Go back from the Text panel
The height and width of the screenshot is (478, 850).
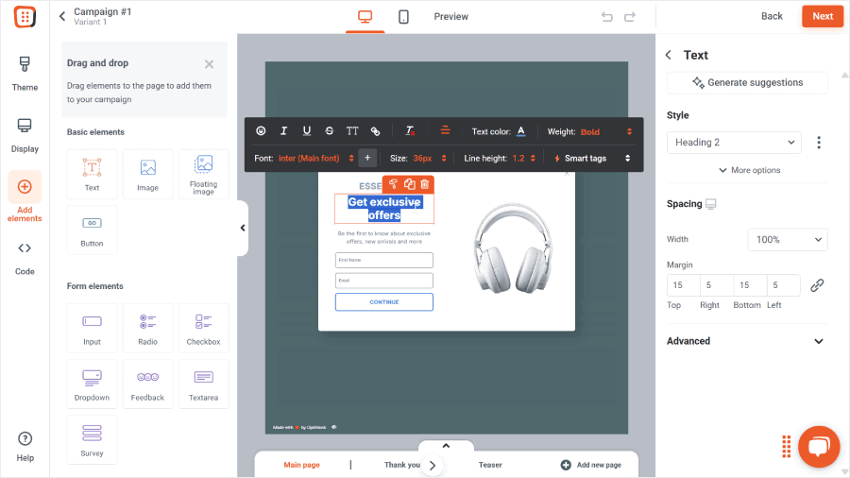(x=669, y=55)
